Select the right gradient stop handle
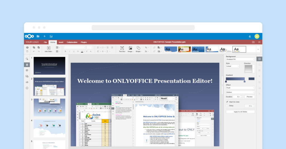The image size is (286, 149). tap(245, 81)
